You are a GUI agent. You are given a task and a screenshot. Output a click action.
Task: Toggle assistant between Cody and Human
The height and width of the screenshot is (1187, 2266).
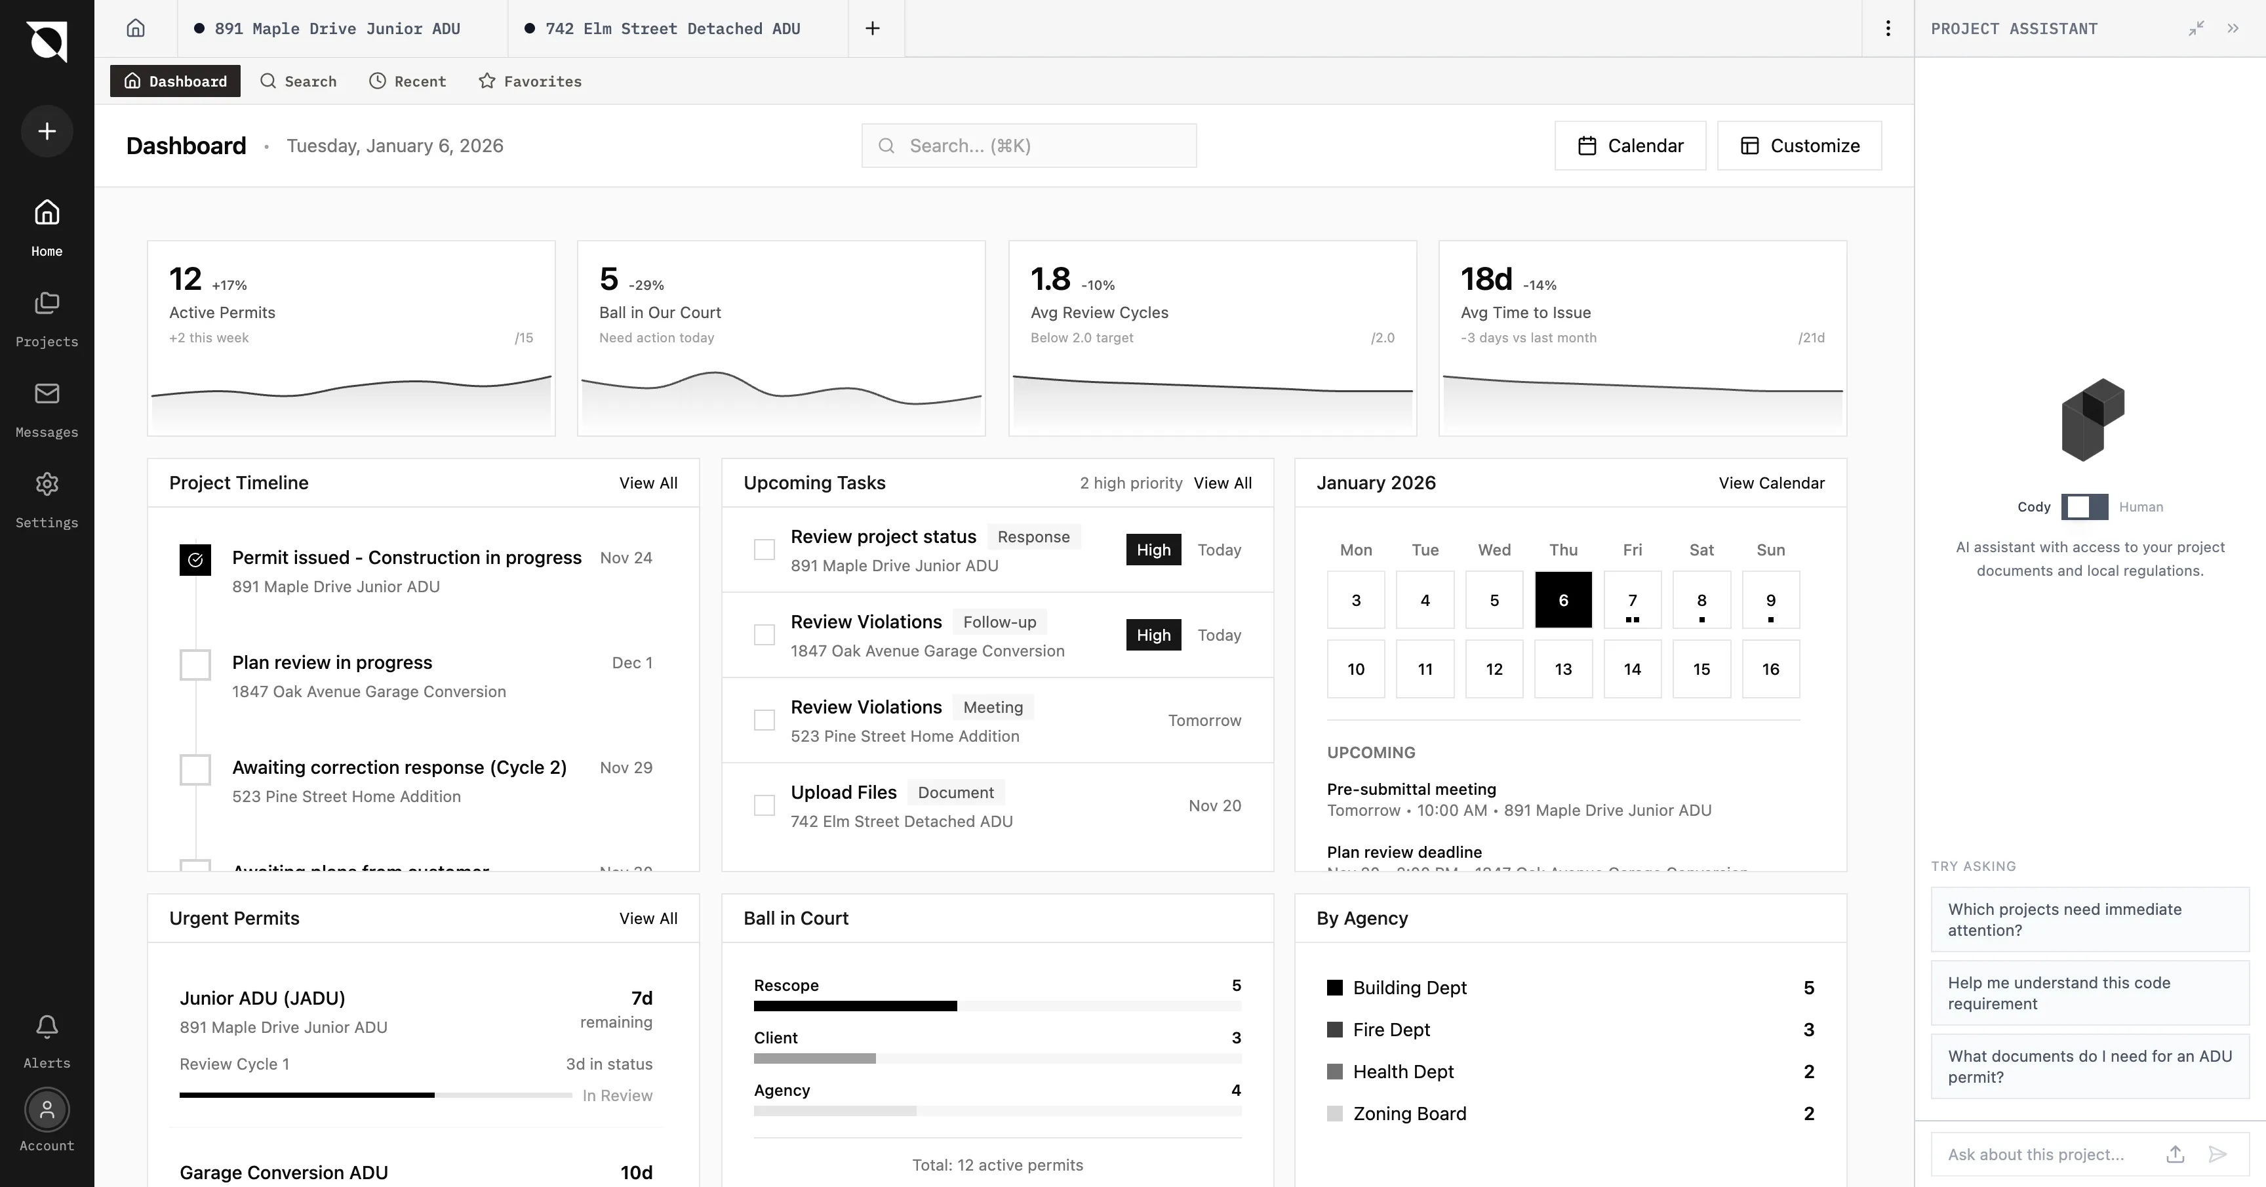pos(2086,507)
